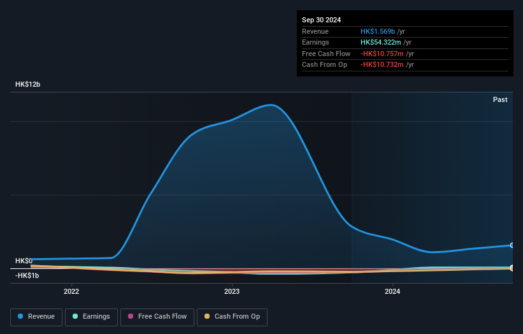Image resolution: width=523 pixels, height=334 pixels.
Task: Click the Past label in the chart
Action: point(500,100)
